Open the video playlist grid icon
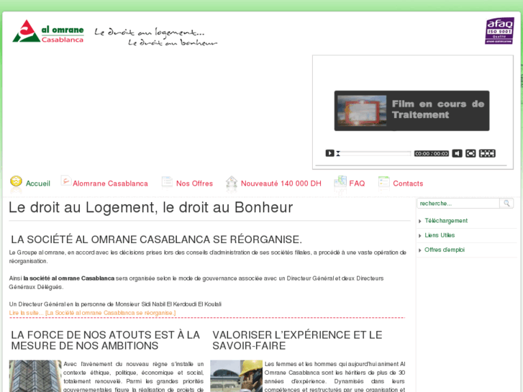The height and width of the screenshot is (392, 523). coord(487,153)
